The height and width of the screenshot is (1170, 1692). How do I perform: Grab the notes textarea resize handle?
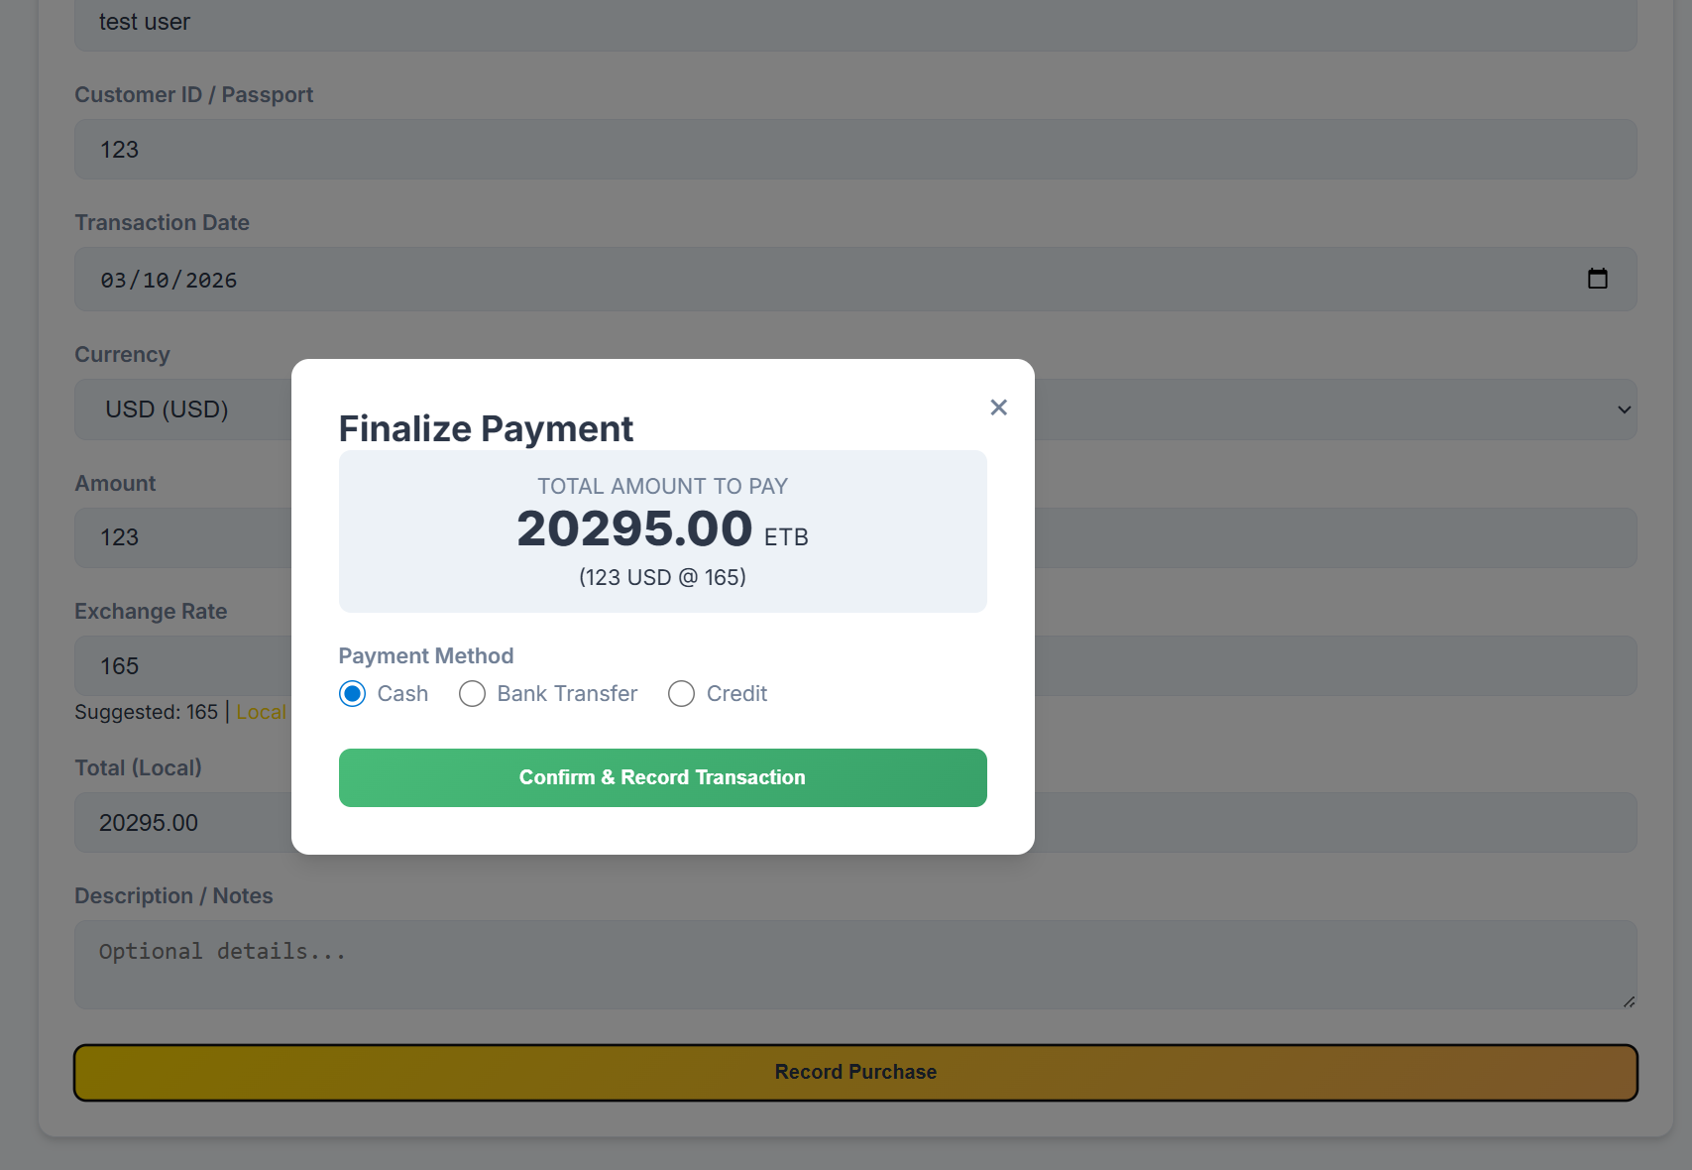click(x=1629, y=1001)
